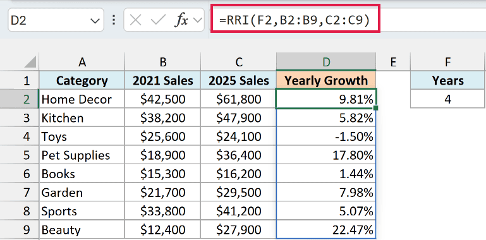Select column D header
The width and height of the screenshot is (486, 240).
(326, 62)
